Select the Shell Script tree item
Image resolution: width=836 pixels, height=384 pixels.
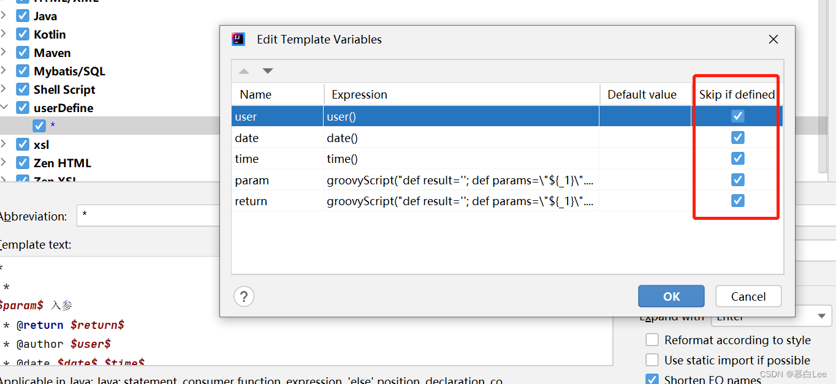click(x=64, y=89)
